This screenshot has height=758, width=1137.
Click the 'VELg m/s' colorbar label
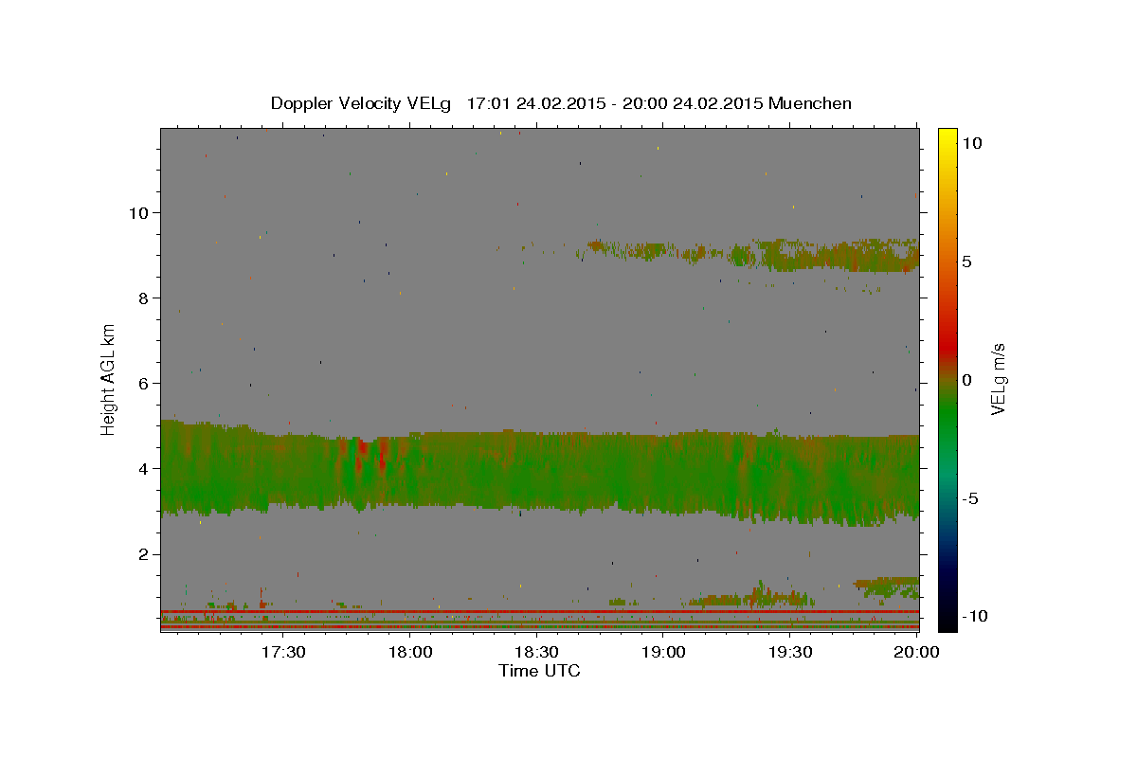(998, 379)
